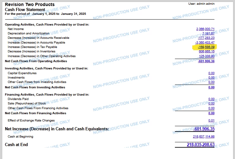The width and height of the screenshot is (235, 159).
Task: Click the 'Dividends Paid' row label
Action: click(x=18, y=99)
